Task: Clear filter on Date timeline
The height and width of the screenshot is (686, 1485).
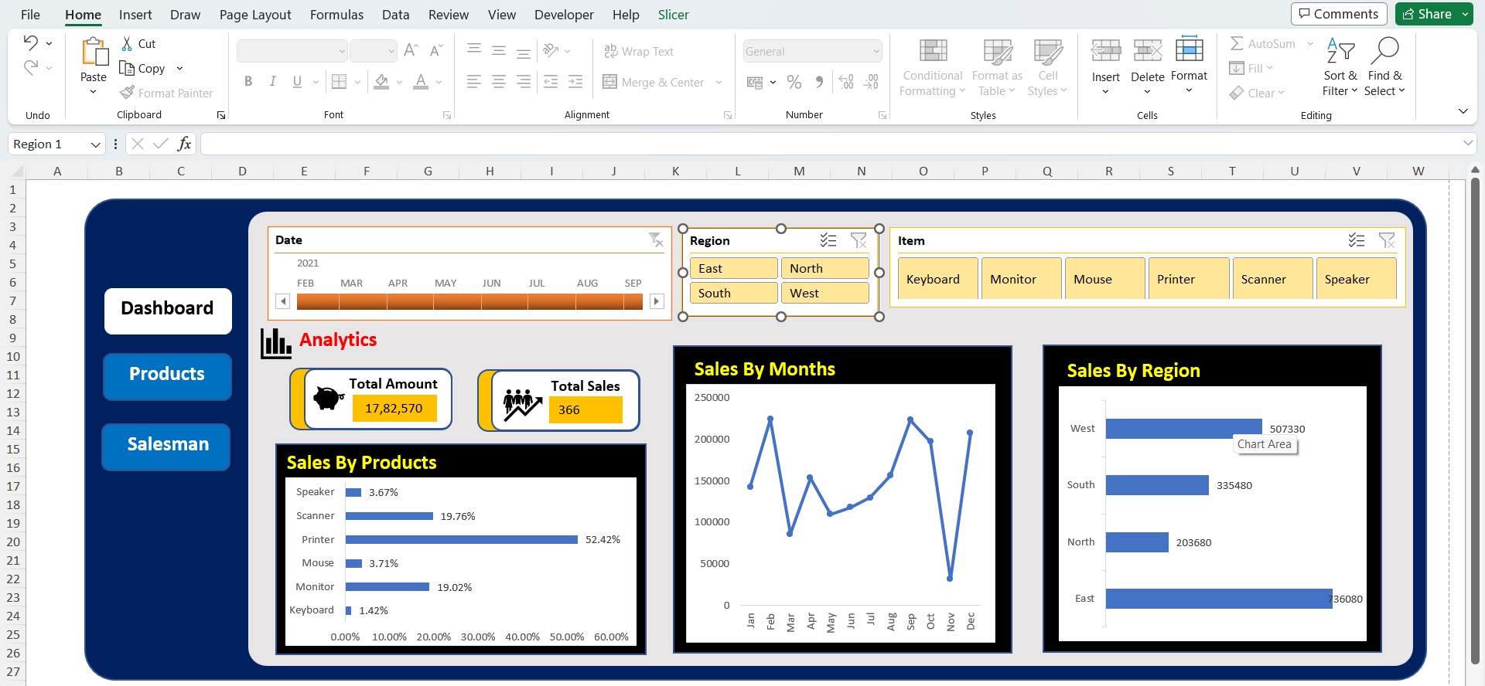Action: point(656,240)
